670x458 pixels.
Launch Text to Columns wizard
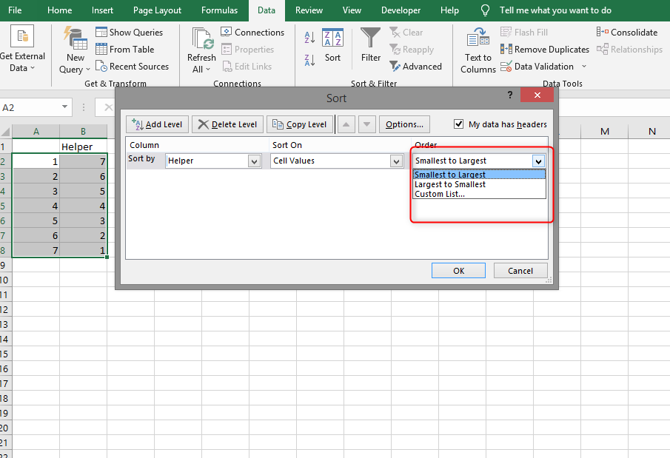tap(478, 49)
